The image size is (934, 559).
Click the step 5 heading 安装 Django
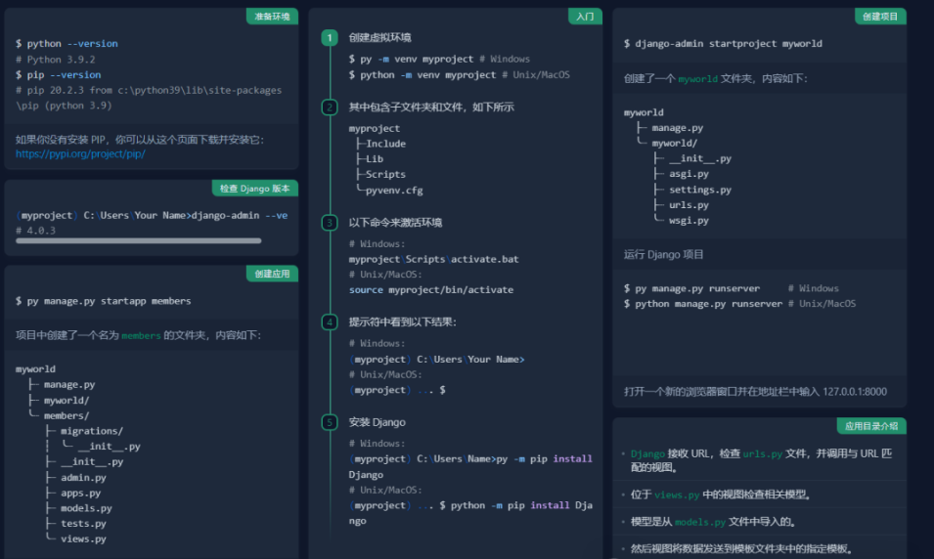378,422
